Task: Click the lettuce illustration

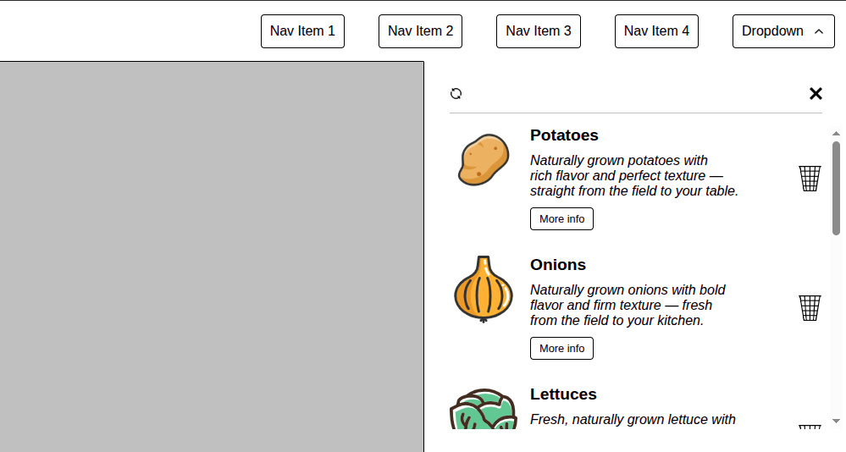Action: click(x=484, y=409)
